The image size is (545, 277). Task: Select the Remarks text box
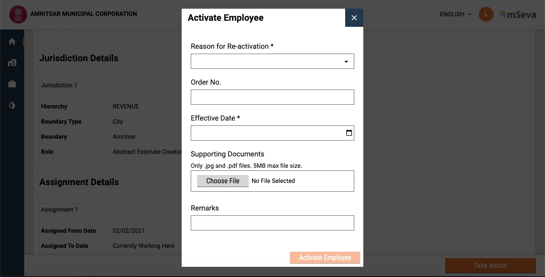coord(272,223)
